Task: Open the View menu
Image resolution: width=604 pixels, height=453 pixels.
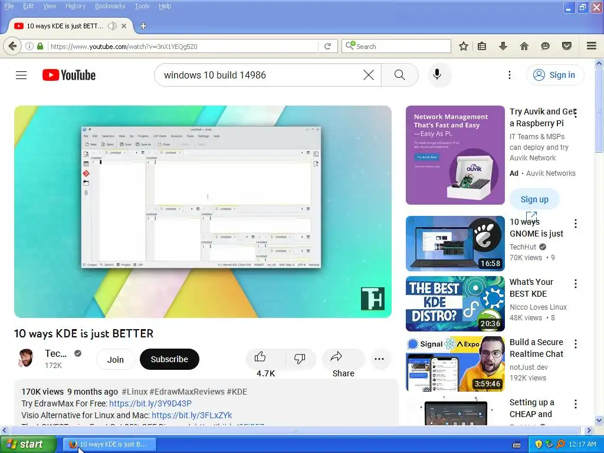Action: (50, 6)
